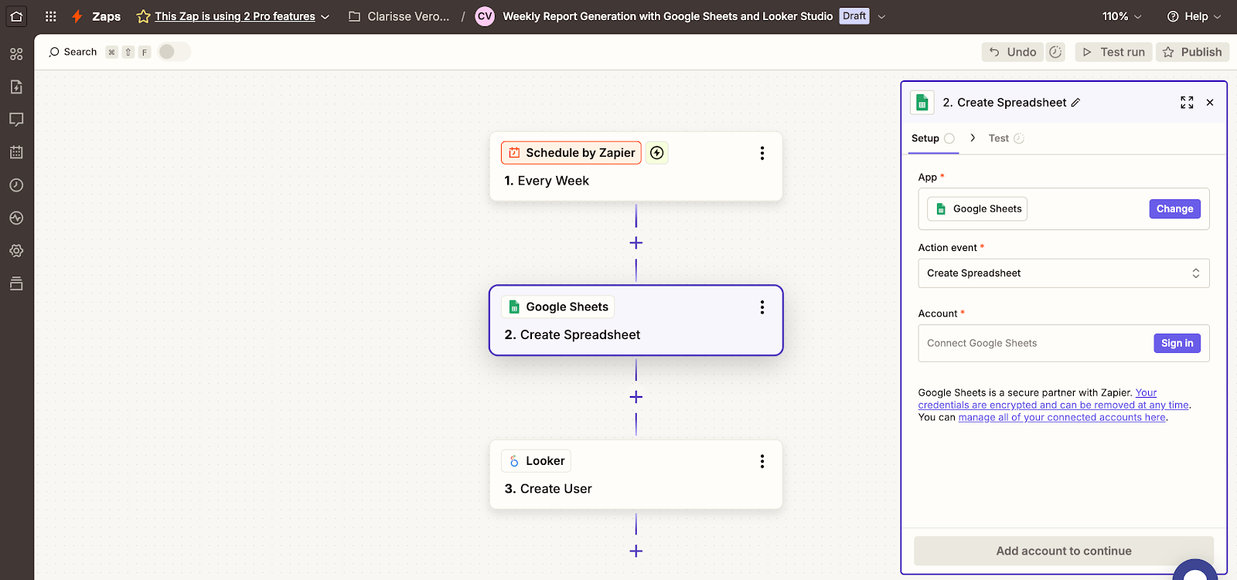Open the sidebar history clock icon

click(x=16, y=185)
